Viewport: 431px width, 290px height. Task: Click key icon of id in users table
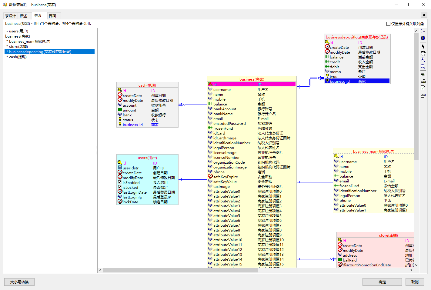(120, 163)
